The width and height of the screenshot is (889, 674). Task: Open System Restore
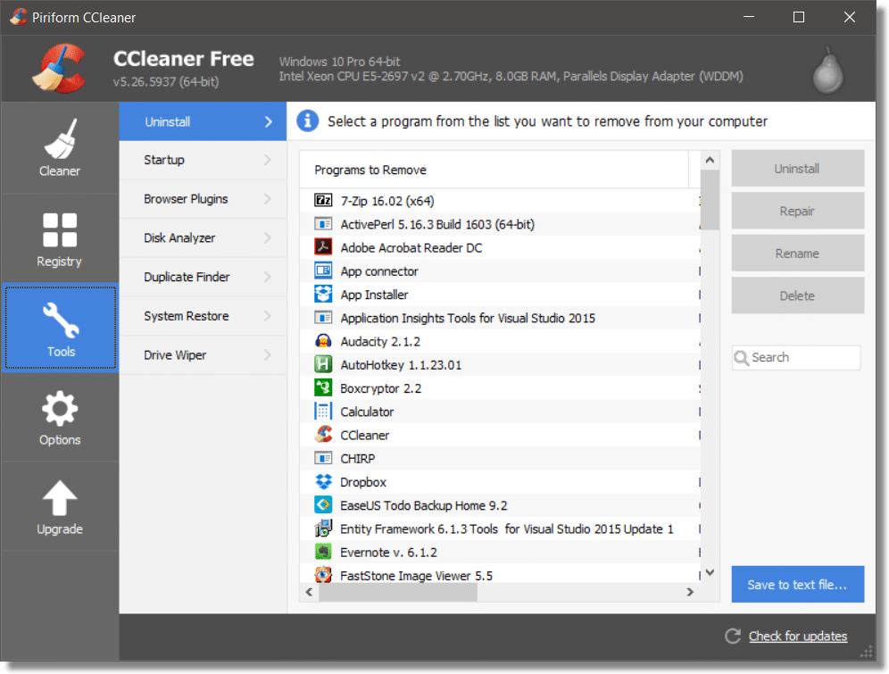[x=203, y=316]
